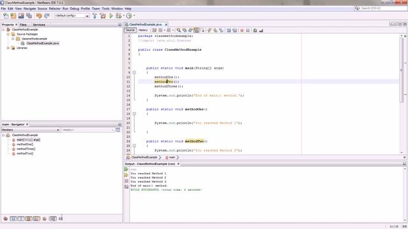This screenshot has height=229, width=408.
Task: Click the Stop Macro Recording icon
Action: click(248, 31)
